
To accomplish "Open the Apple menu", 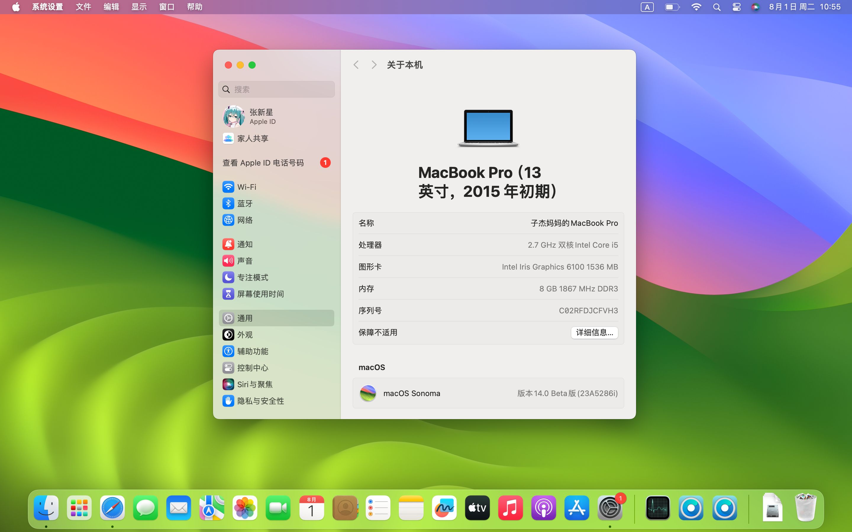I will point(16,7).
